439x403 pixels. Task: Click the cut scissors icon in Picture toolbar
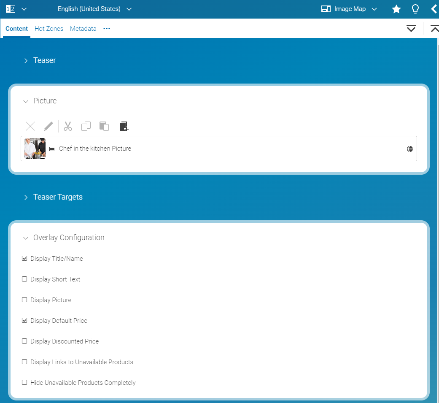tap(67, 126)
